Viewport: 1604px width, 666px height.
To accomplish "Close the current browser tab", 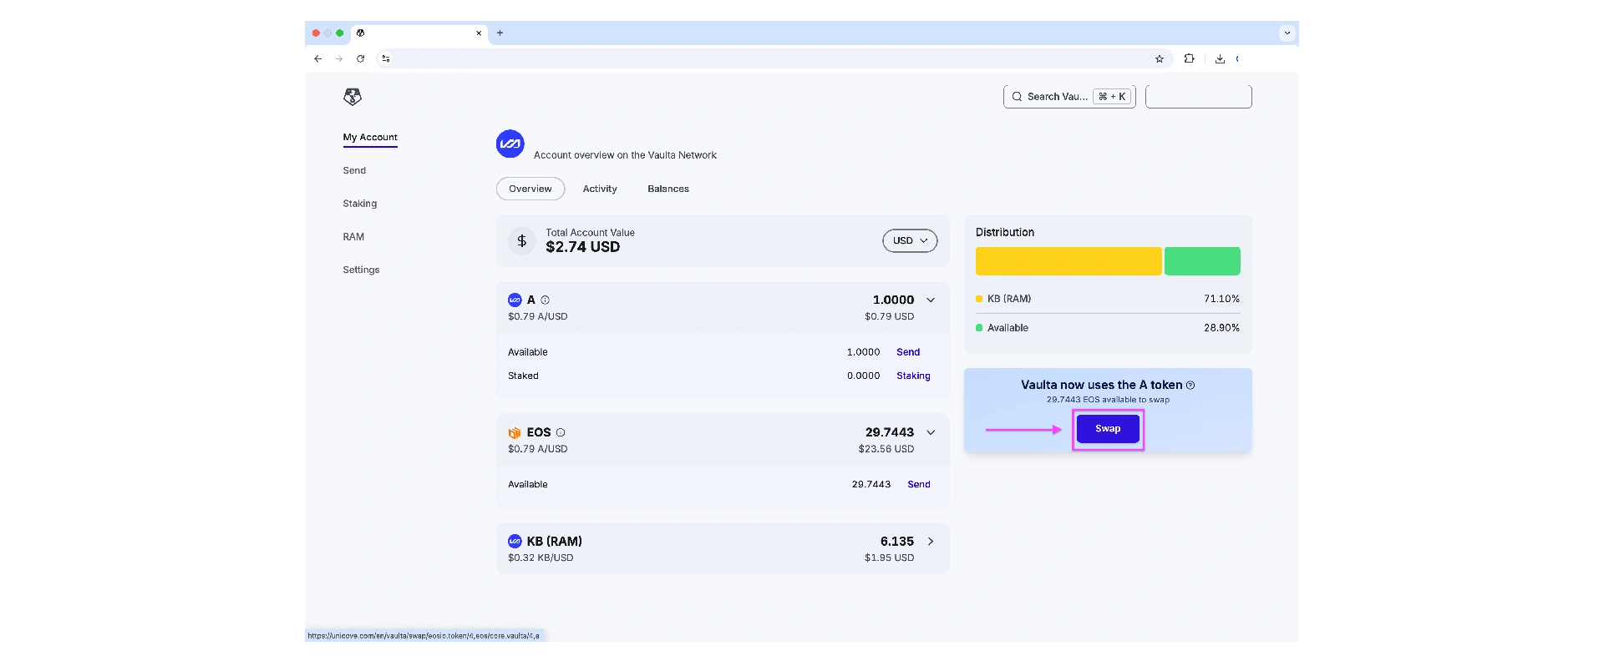I will click(x=479, y=33).
